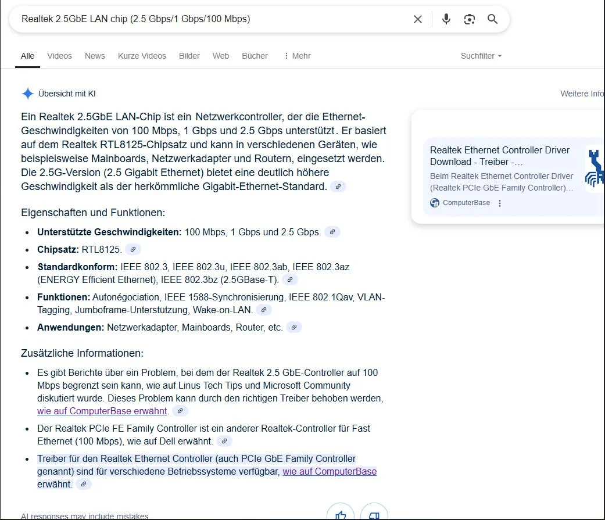Switch to Web tab

[x=221, y=56]
